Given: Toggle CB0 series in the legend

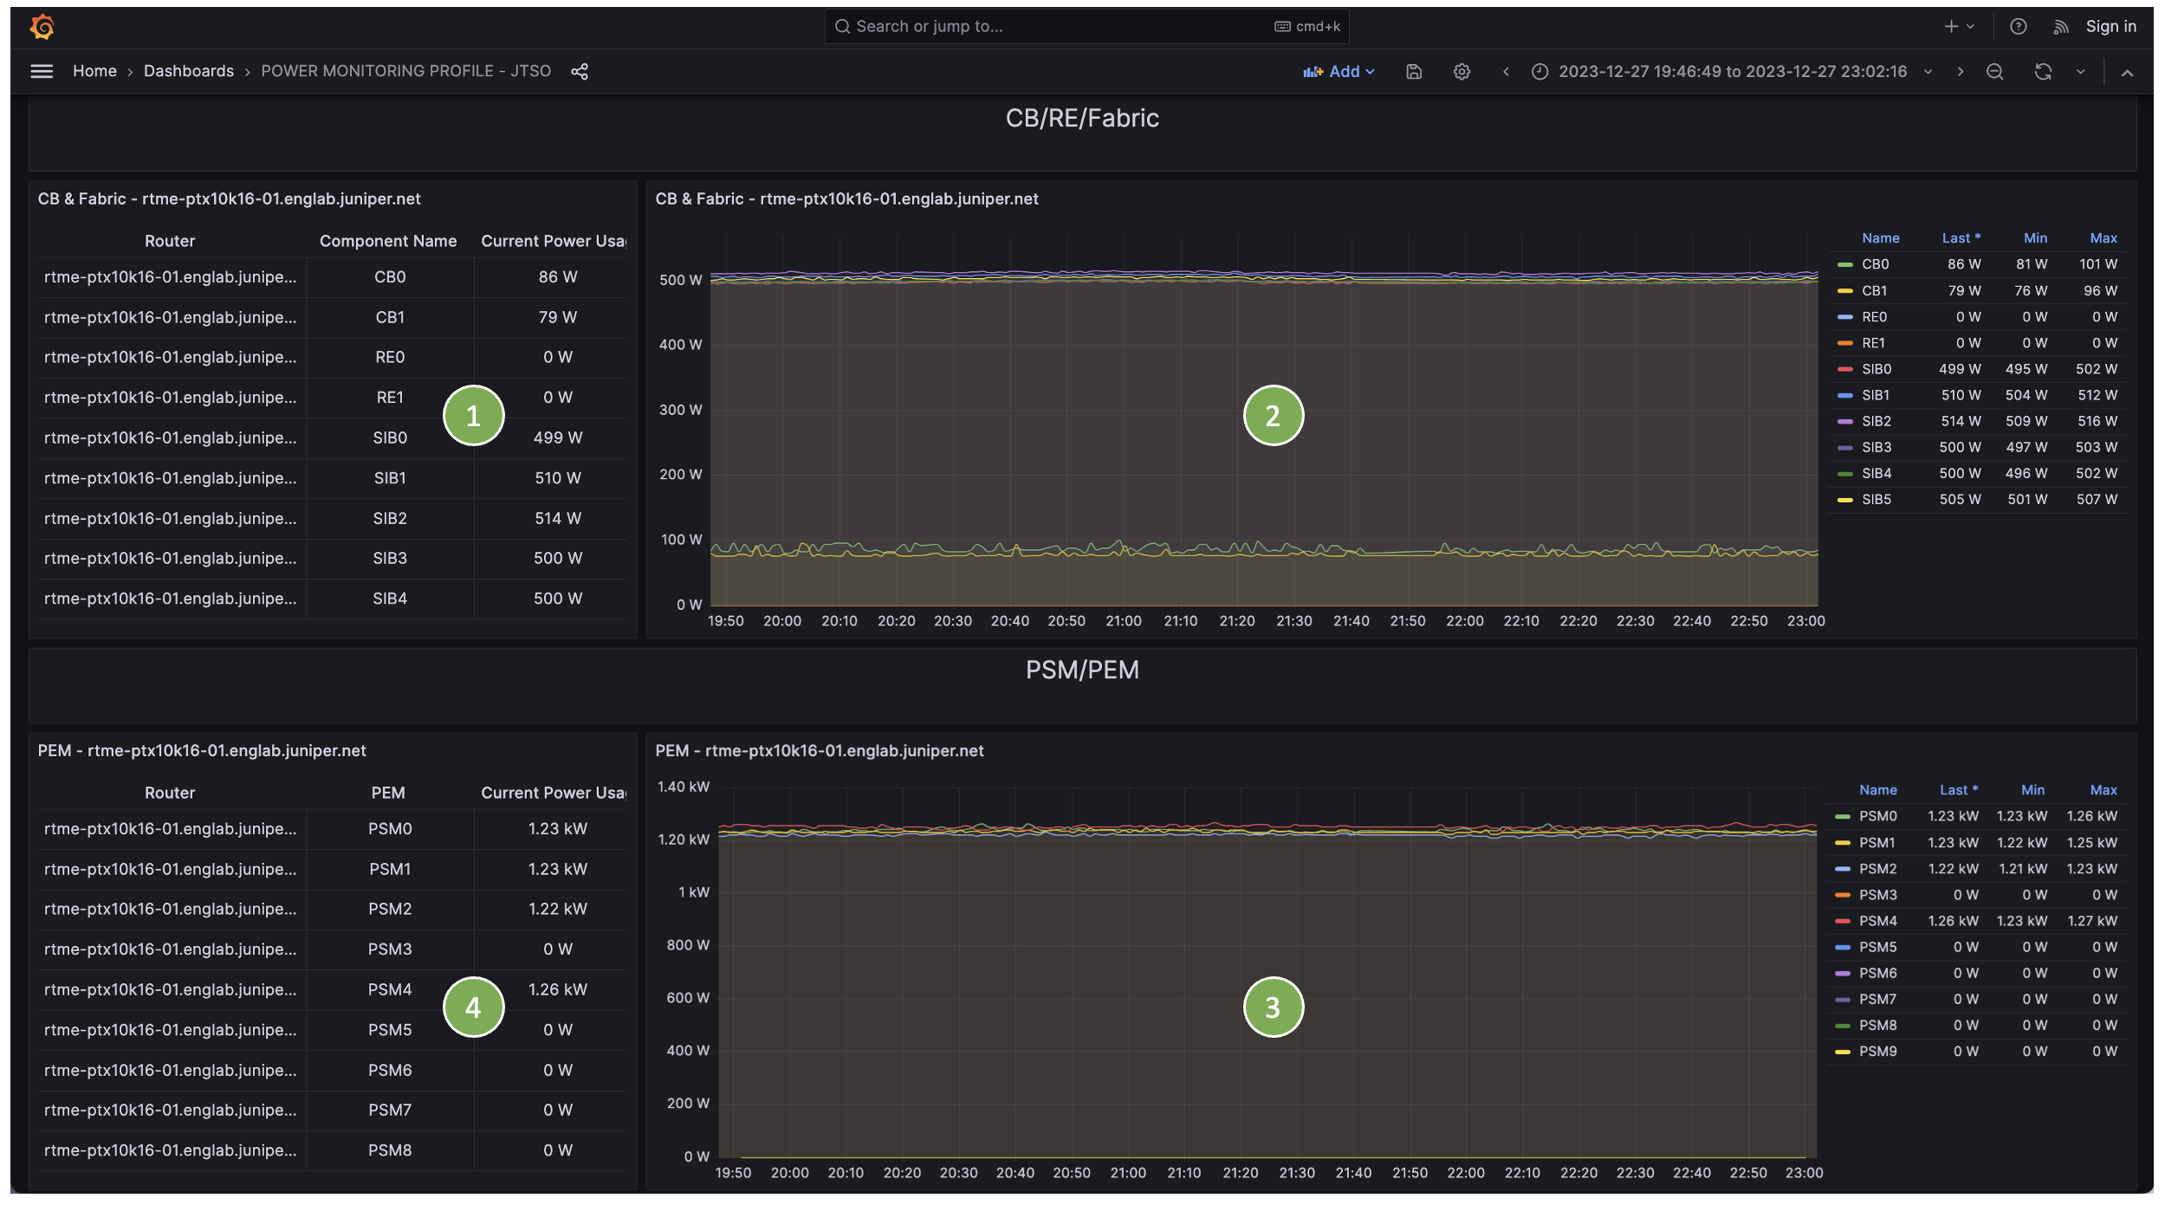Looking at the screenshot, I should pyautogui.click(x=1876, y=264).
